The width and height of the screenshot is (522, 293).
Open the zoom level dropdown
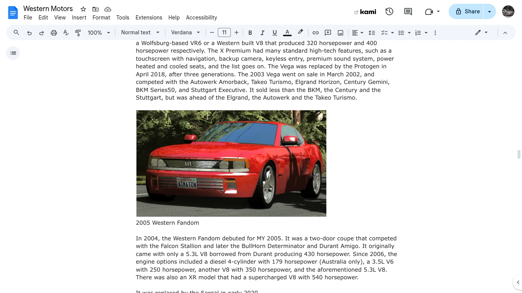[98, 32]
